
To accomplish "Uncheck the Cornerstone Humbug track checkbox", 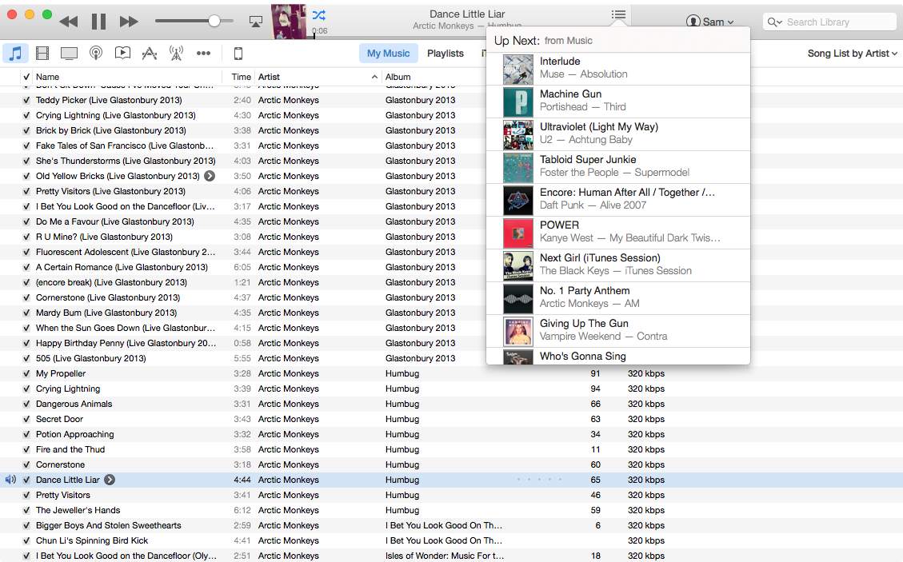I will [x=26, y=464].
